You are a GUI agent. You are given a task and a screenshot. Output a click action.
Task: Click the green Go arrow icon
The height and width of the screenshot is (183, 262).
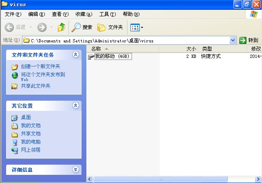pyautogui.click(x=242, y=40)
